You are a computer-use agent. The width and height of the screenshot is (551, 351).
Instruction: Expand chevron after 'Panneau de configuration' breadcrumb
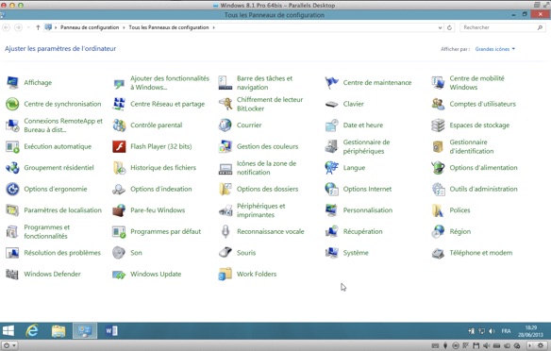click(x=124, y=27)
